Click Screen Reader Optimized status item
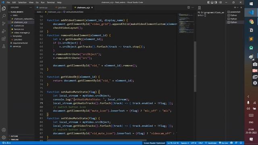Screen dimensions: 258x145 click(154, 143)
